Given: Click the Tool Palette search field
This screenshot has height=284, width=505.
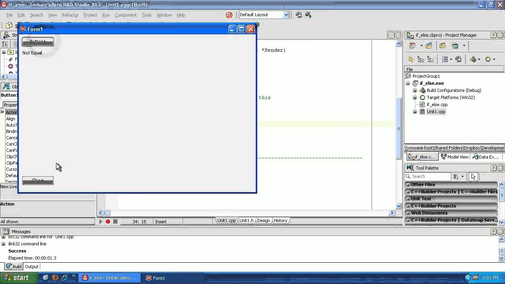Looking at the screenshot, I should [x=428, y=176].
